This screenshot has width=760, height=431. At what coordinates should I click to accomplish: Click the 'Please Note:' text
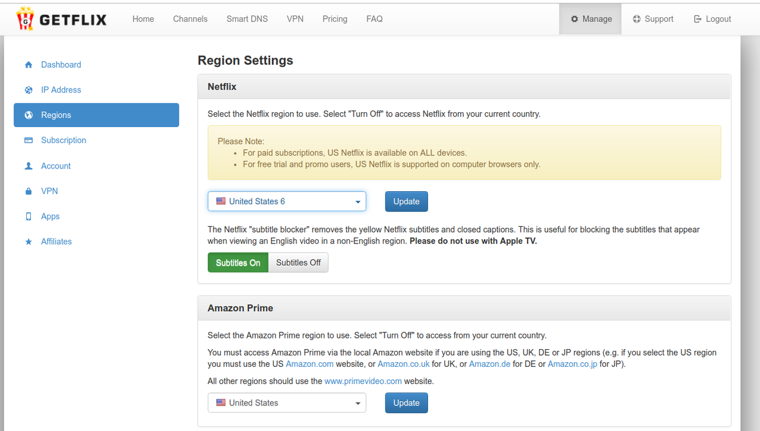click(x=241, y=141)
